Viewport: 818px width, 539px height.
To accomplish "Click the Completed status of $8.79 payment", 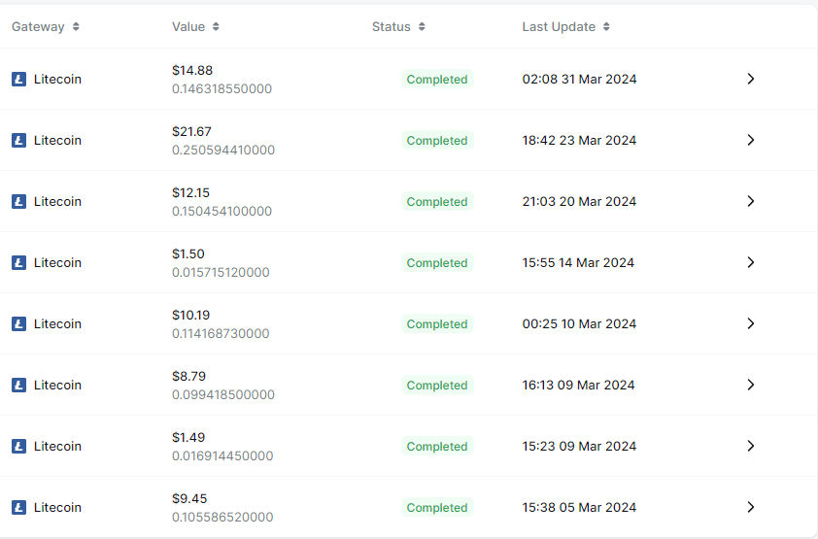I will pos(437,386).
